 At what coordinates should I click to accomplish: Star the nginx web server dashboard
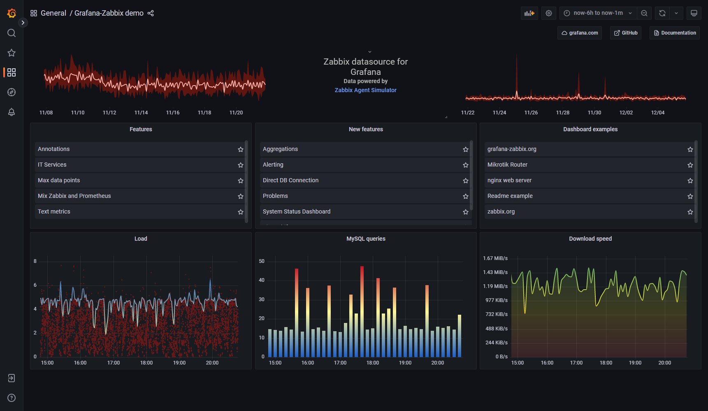tap(690, 181)
